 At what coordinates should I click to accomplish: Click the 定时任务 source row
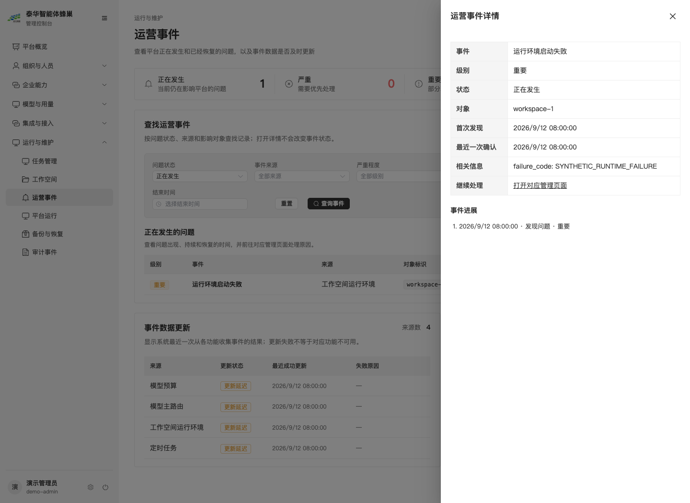point(287,448)
